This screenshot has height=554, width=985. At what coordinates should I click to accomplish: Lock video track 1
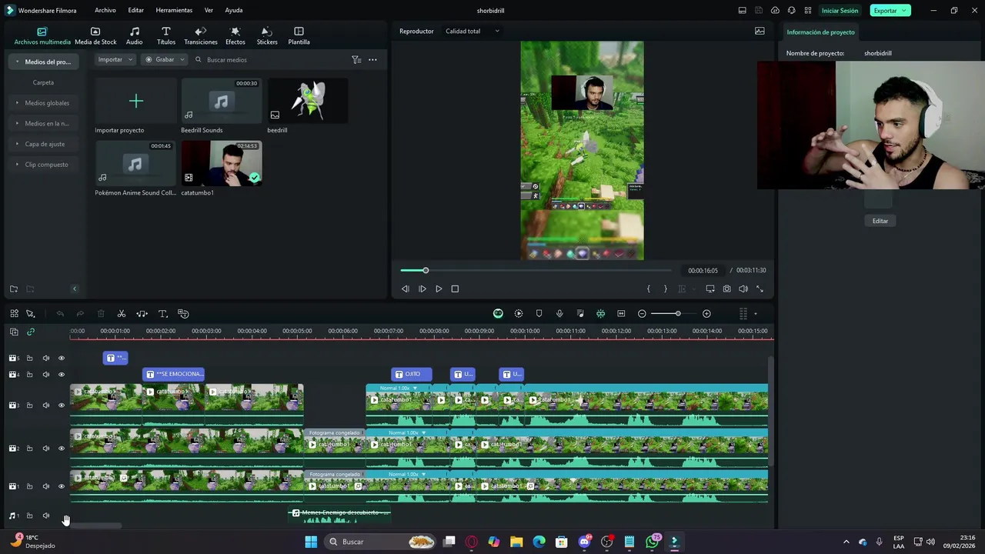[29, 486]
